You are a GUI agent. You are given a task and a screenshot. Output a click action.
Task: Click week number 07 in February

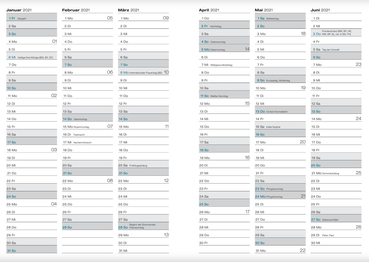110,126
